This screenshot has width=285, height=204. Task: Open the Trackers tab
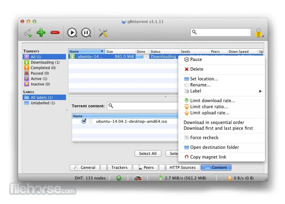point(116,167)
